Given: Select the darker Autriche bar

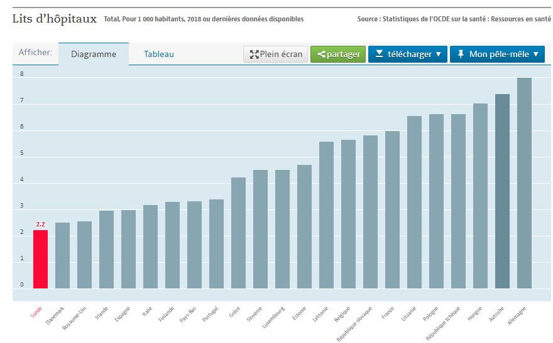Looking at the screenshot, I should (502, 191).
